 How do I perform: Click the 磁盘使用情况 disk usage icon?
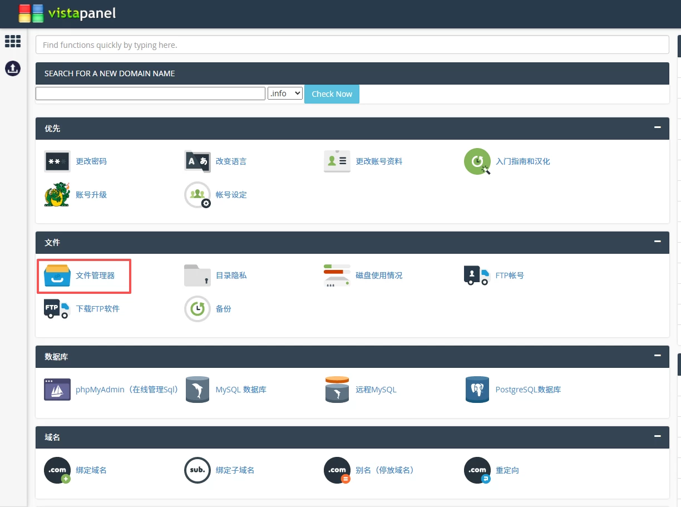337,275
